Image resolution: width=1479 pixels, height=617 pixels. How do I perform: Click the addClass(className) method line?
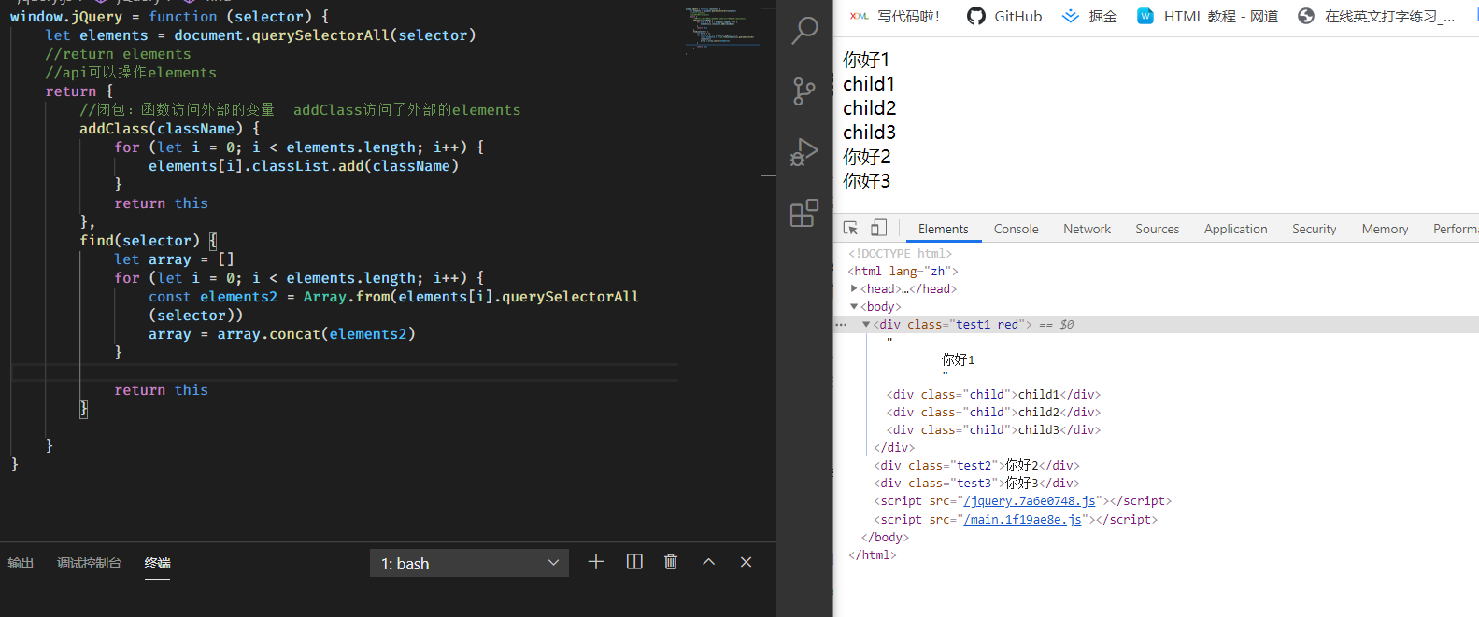tap(169, 129)
